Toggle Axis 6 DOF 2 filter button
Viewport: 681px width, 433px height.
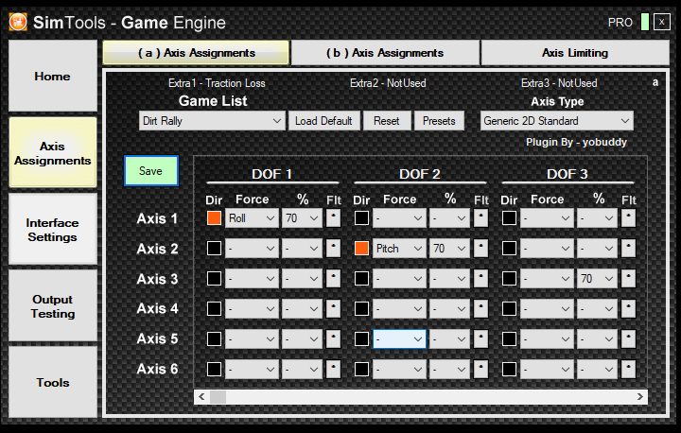click(x=480, y=369)
